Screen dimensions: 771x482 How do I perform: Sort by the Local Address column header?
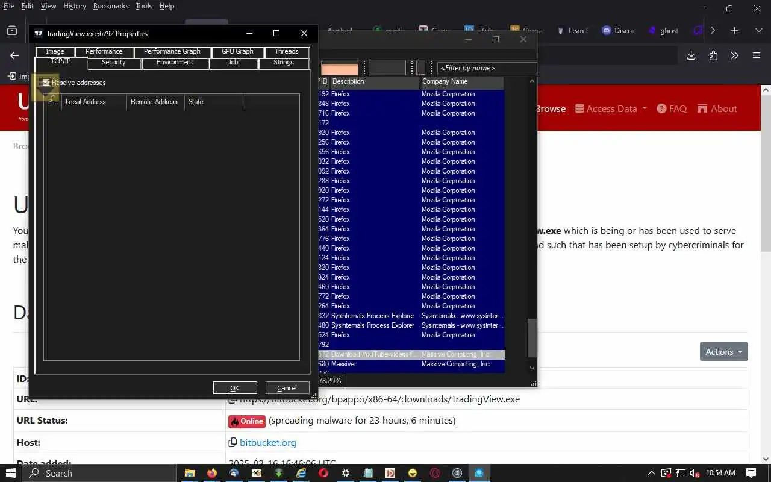click(x=94, y=102)
